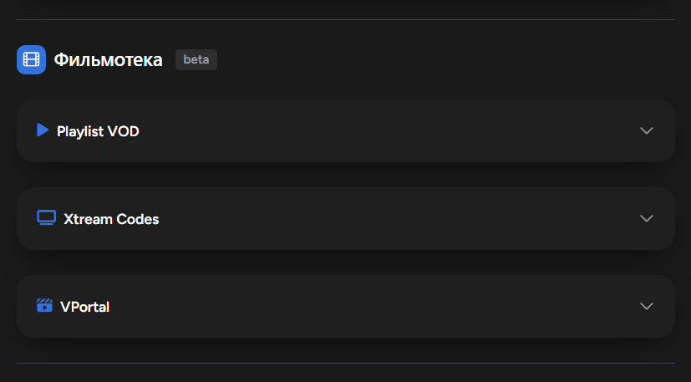Click the blue film-strip Фильмотека icon

(x=31, y=59)
